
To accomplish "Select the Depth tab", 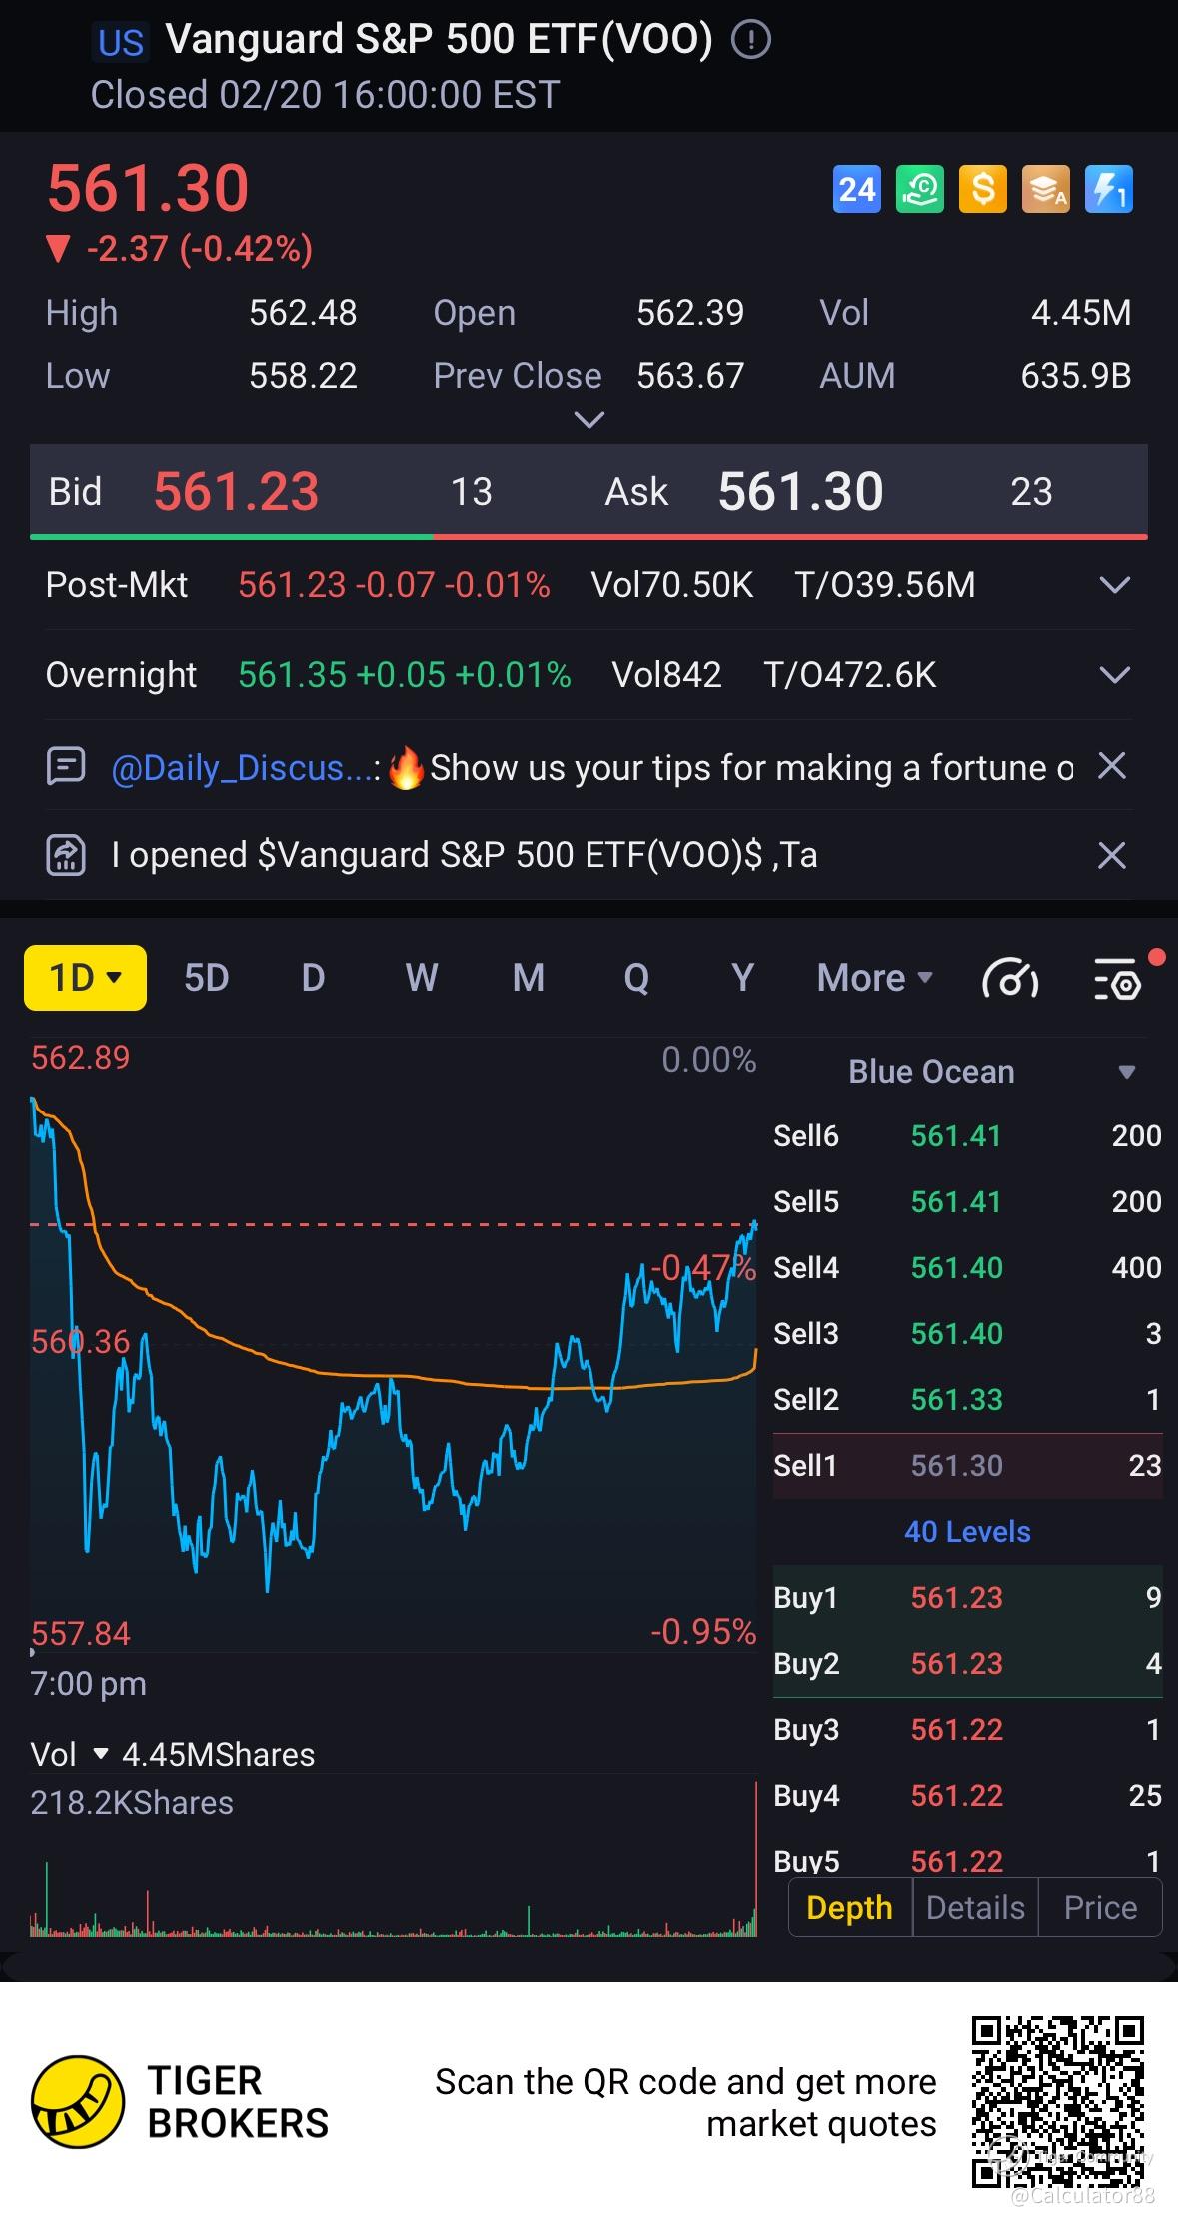I will [x=850, y=1907].
